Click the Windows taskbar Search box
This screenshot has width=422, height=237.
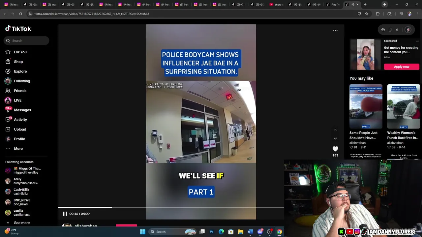point(172,232)
